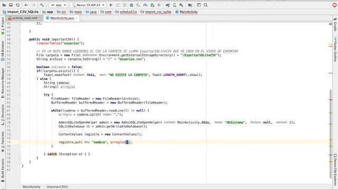
Task: Start debugging with the green bug icon
Action: coord(132,5)
